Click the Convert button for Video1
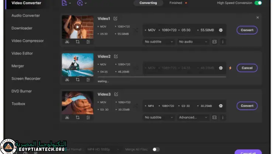The image size is (274, 154). pos(247,30)
